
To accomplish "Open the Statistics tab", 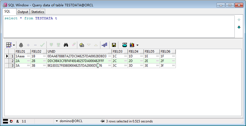I will click(38, 12).
